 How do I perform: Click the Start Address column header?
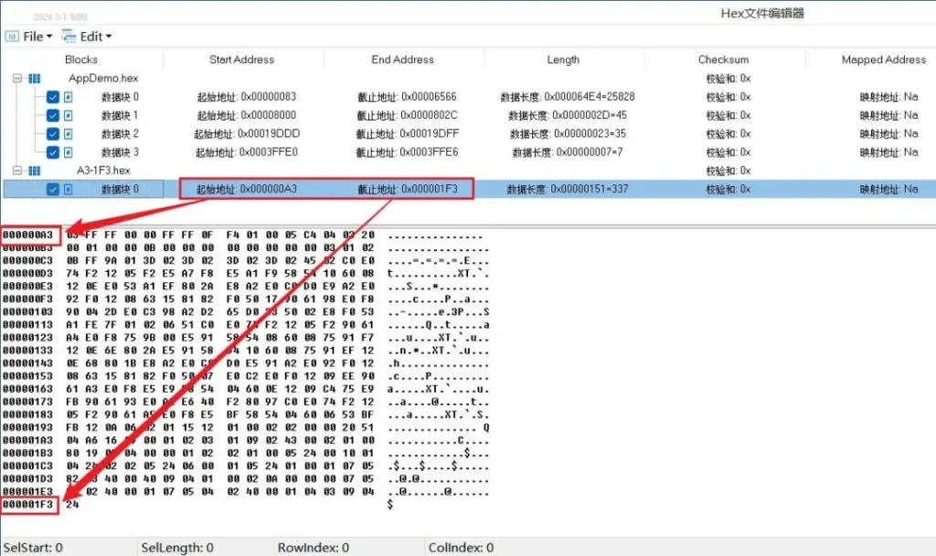coord(241,60)
